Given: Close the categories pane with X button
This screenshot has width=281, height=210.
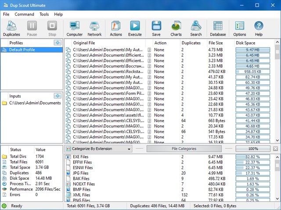Looking at the screenshot, I should pyautogui.click(x=275, y=149).
